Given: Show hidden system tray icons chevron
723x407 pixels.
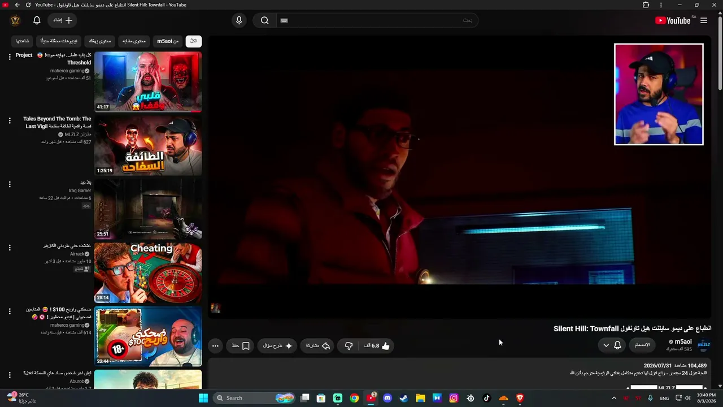Looking at the screenshot, I should click(x=614, y=398).
